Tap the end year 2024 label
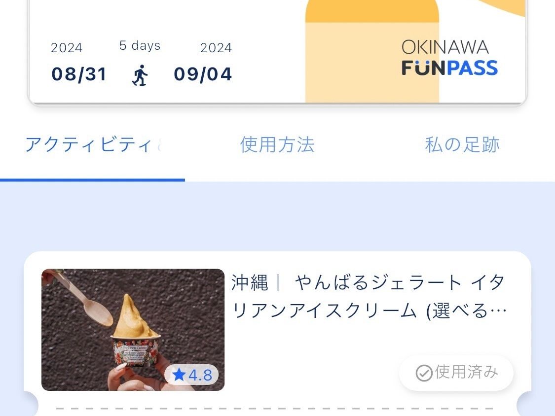This screenshot has height=416, width=555. point(216,48)
